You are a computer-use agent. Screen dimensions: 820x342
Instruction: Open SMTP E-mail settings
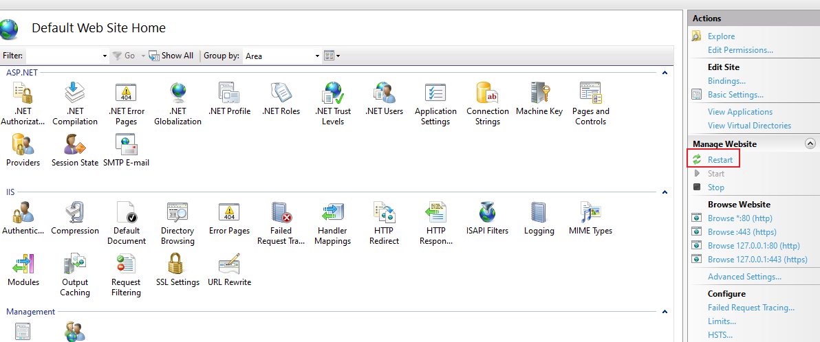[126, 150]
